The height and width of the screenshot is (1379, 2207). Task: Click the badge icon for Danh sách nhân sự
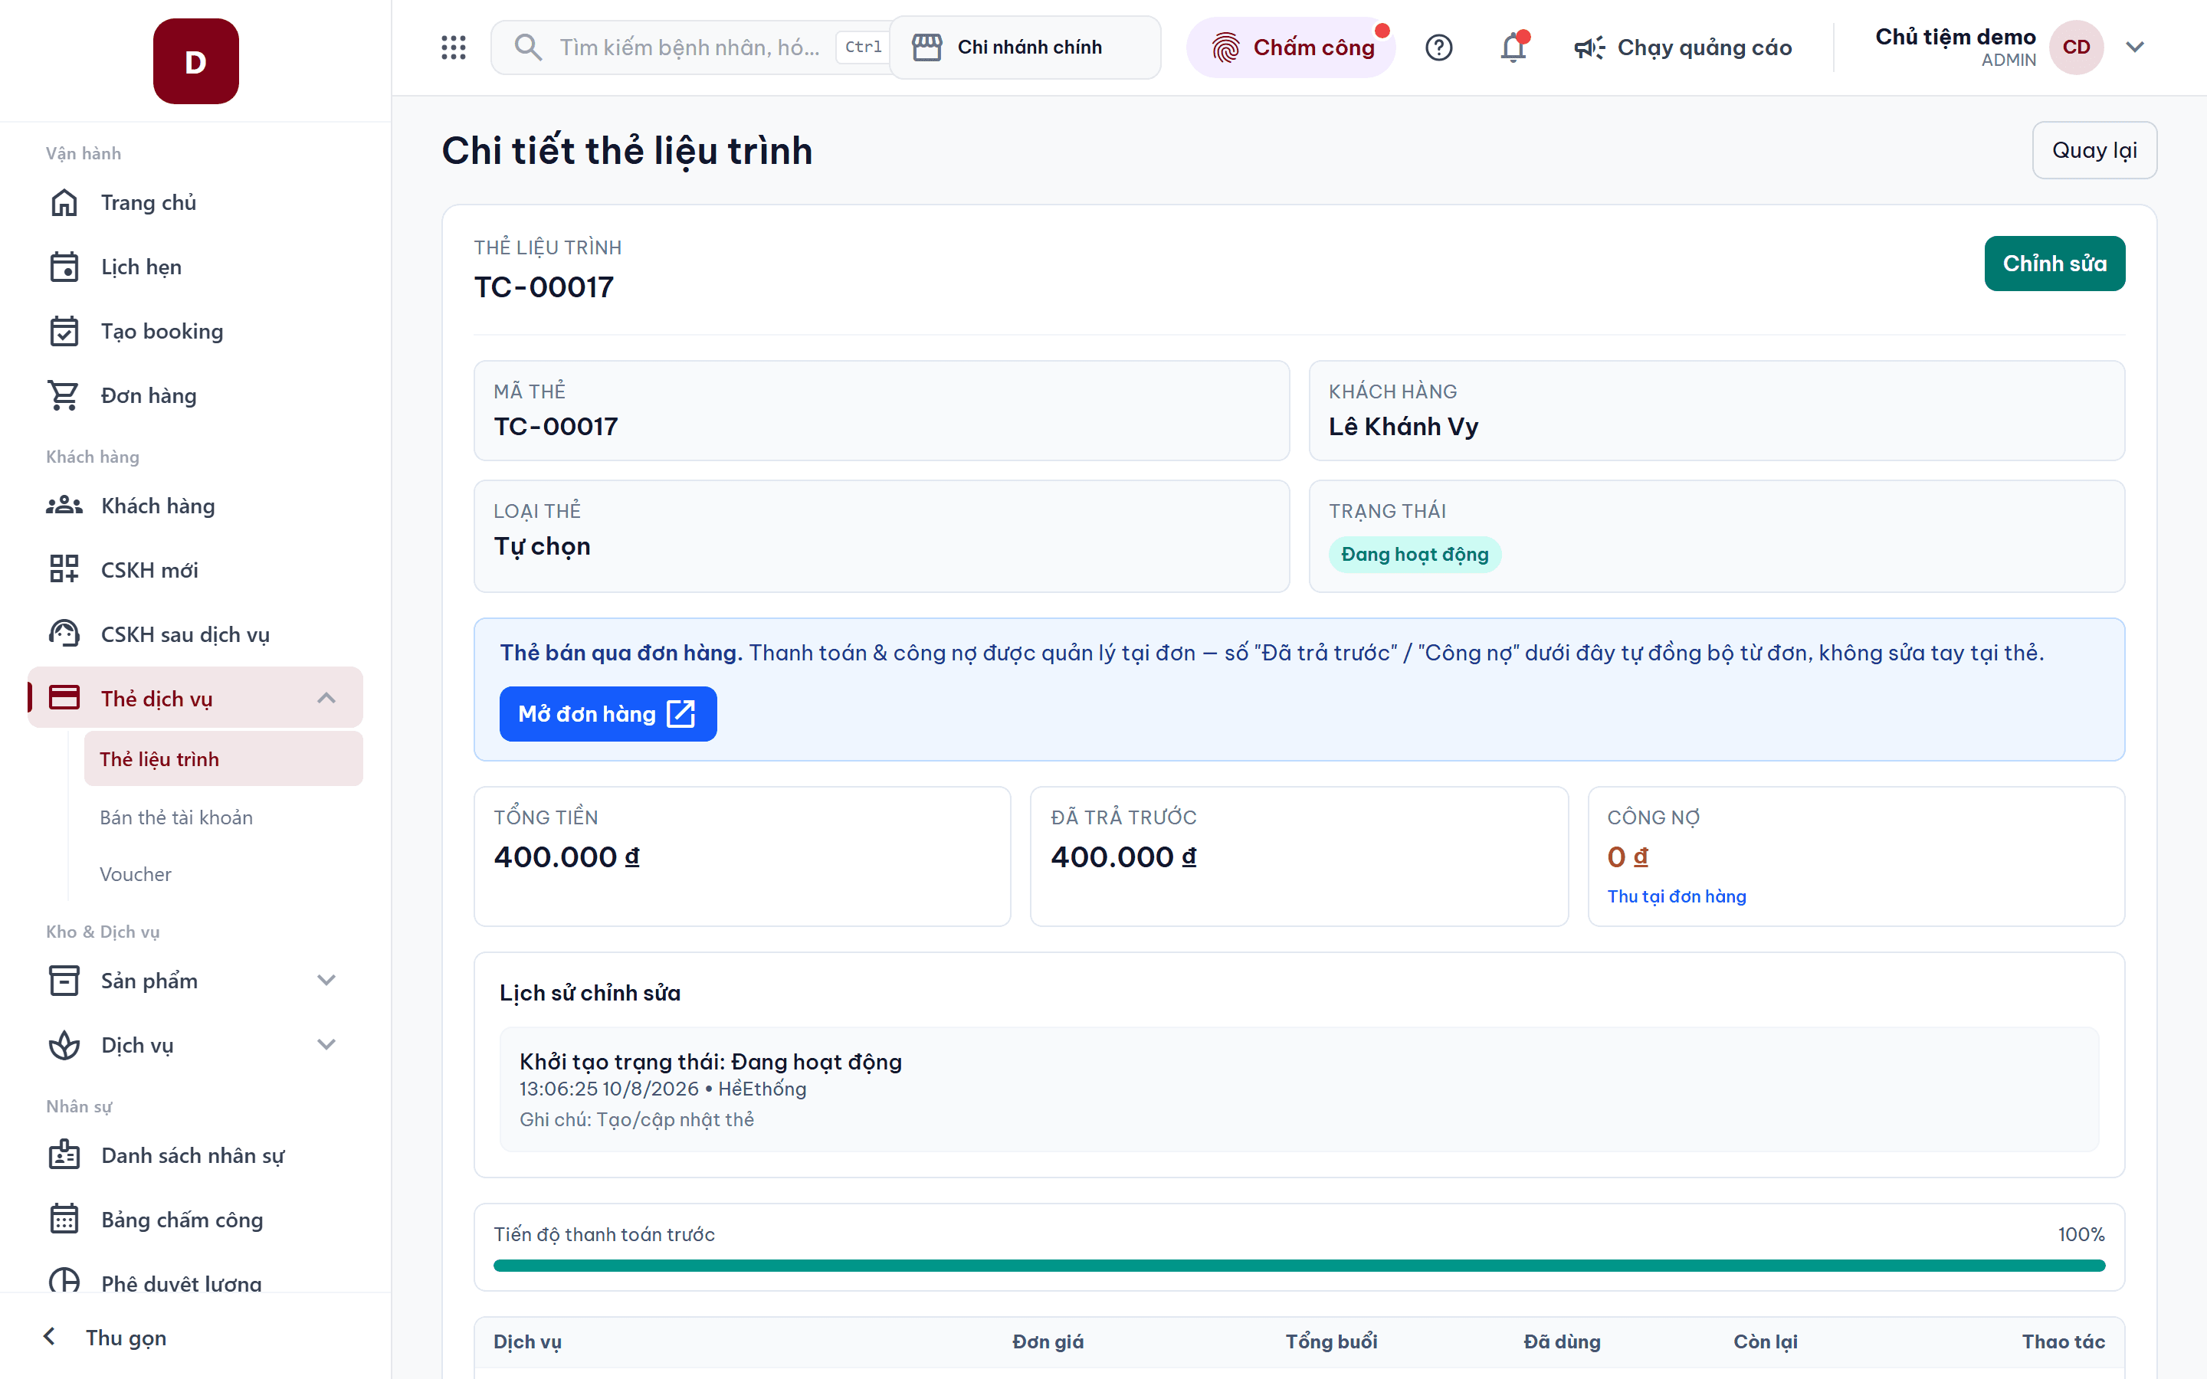64,1155
